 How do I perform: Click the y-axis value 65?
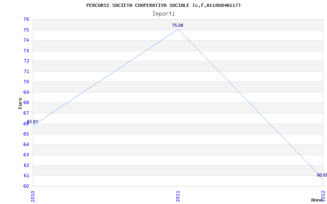(26, 134)
